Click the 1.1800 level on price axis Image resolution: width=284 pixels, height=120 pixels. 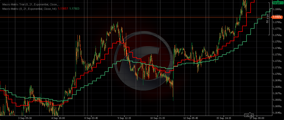(x=277, y=9)
